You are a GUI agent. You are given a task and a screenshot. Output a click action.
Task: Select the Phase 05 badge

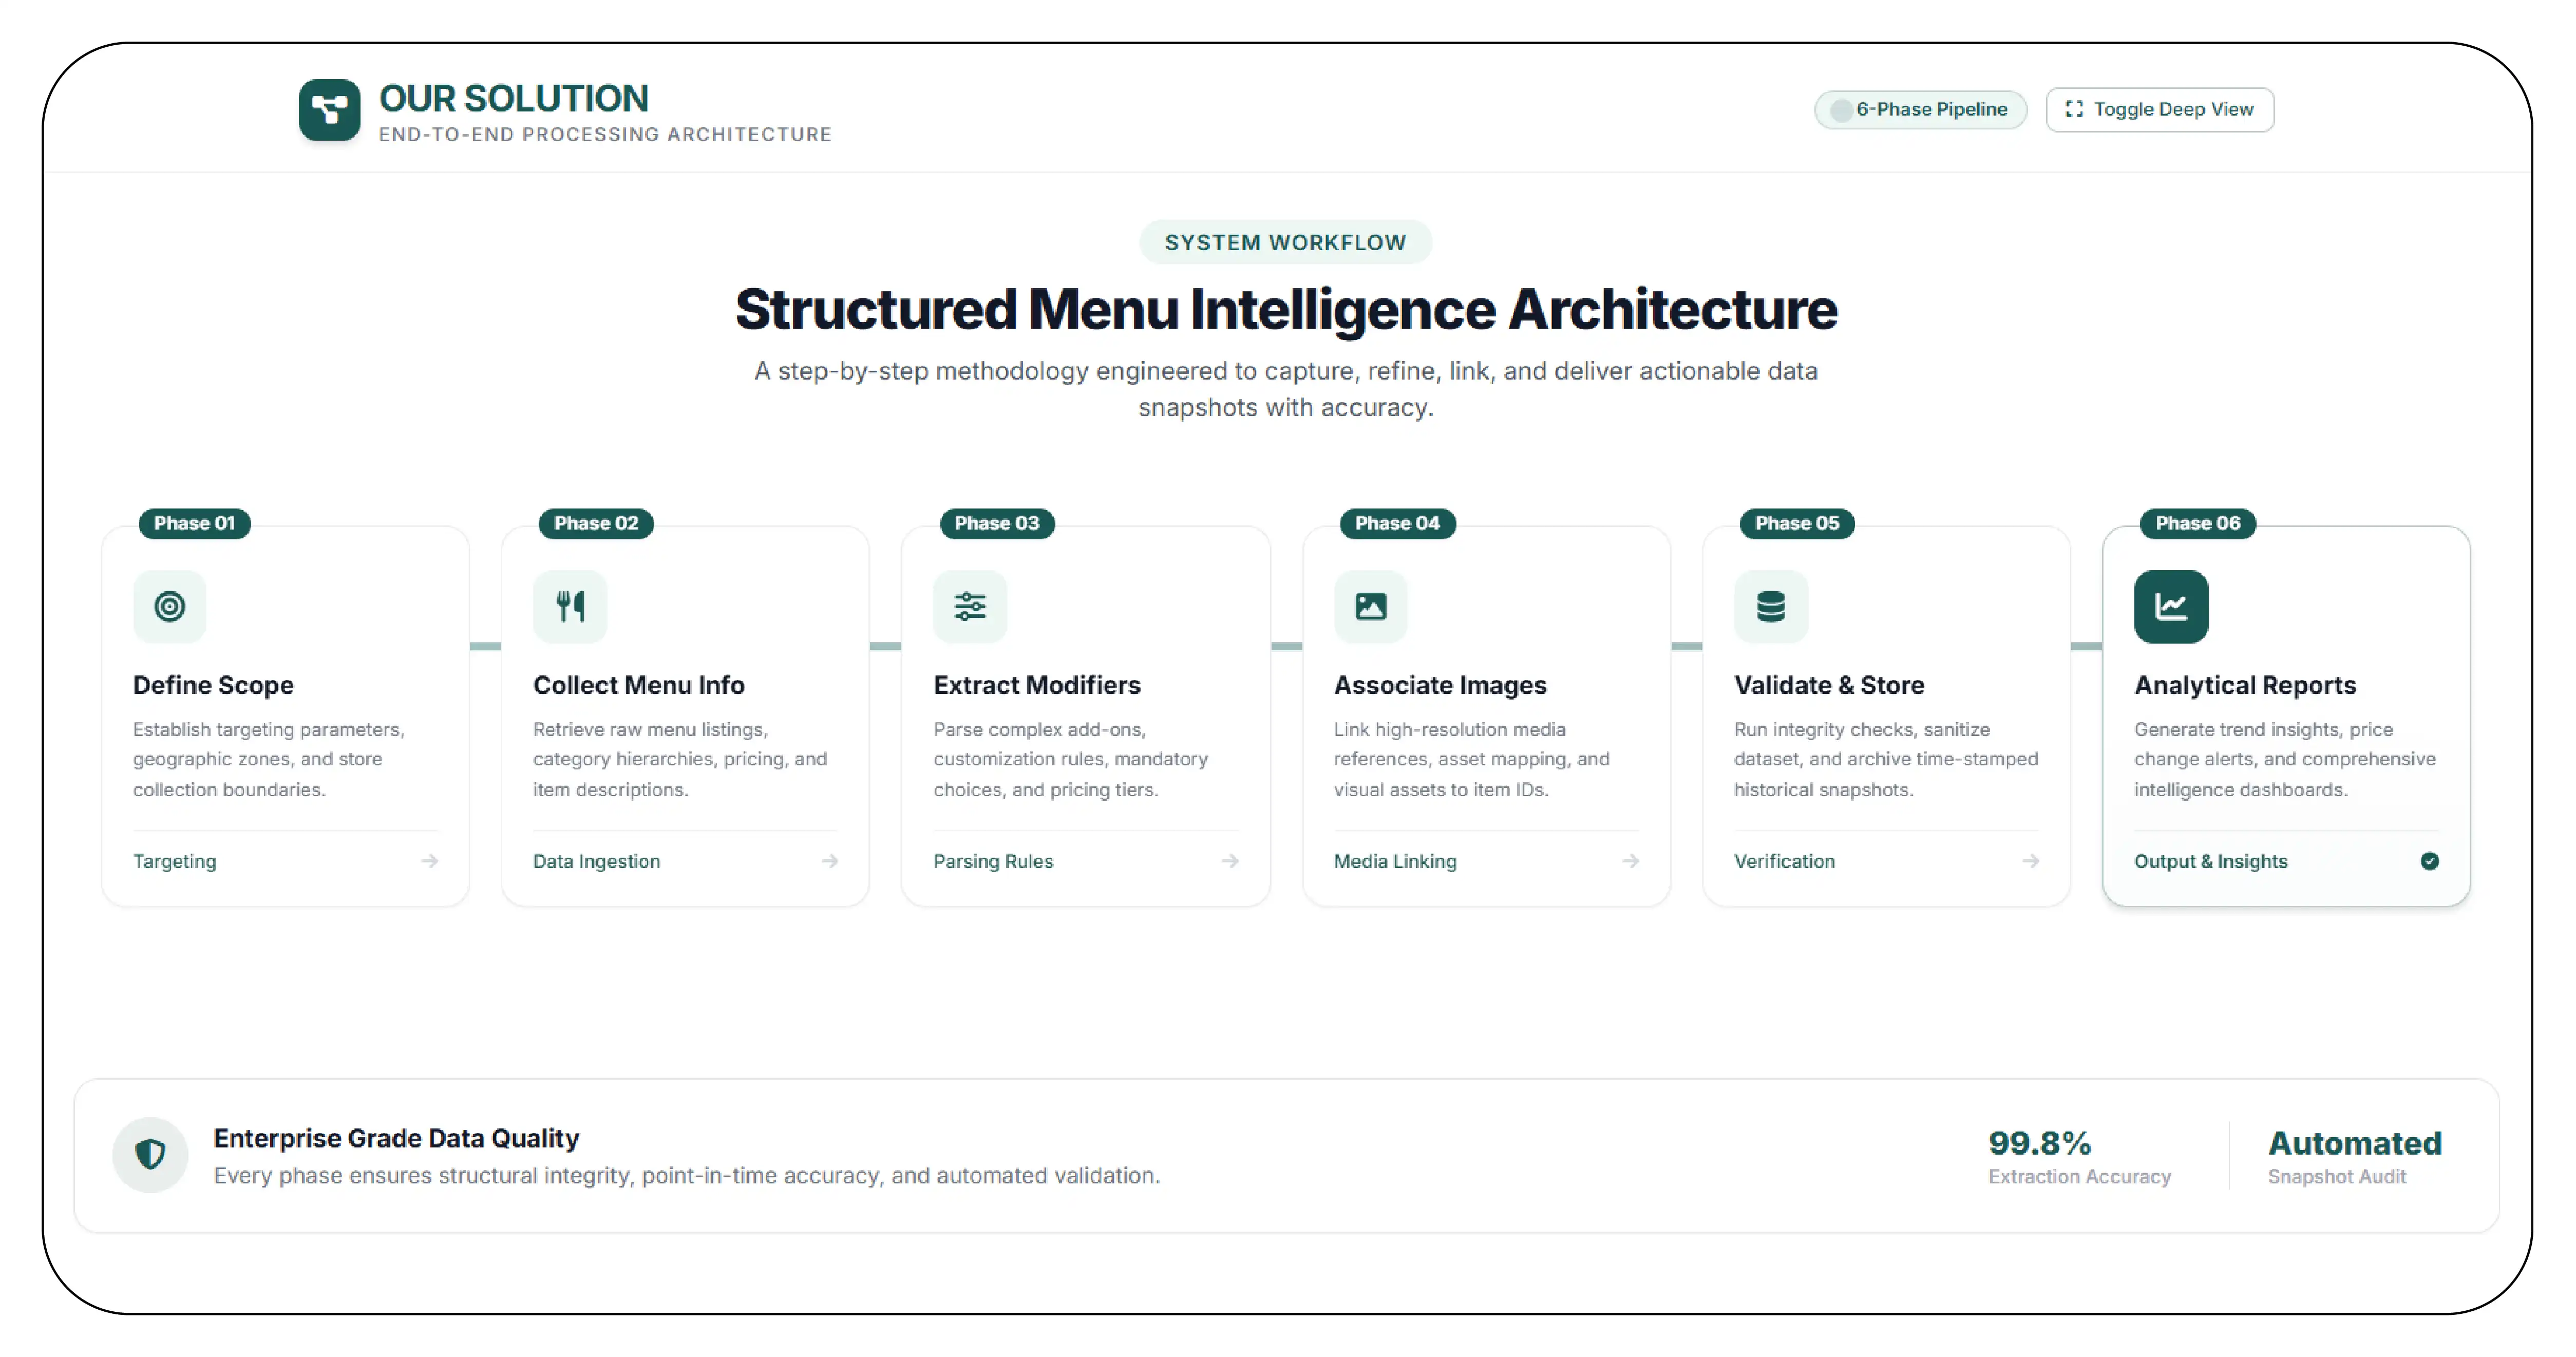click(1797, 523)
